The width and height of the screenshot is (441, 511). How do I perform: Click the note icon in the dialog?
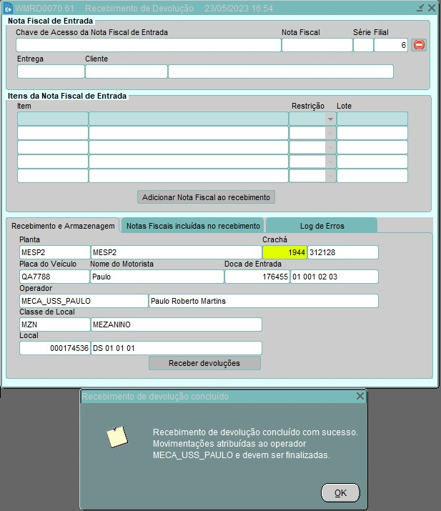117,437
